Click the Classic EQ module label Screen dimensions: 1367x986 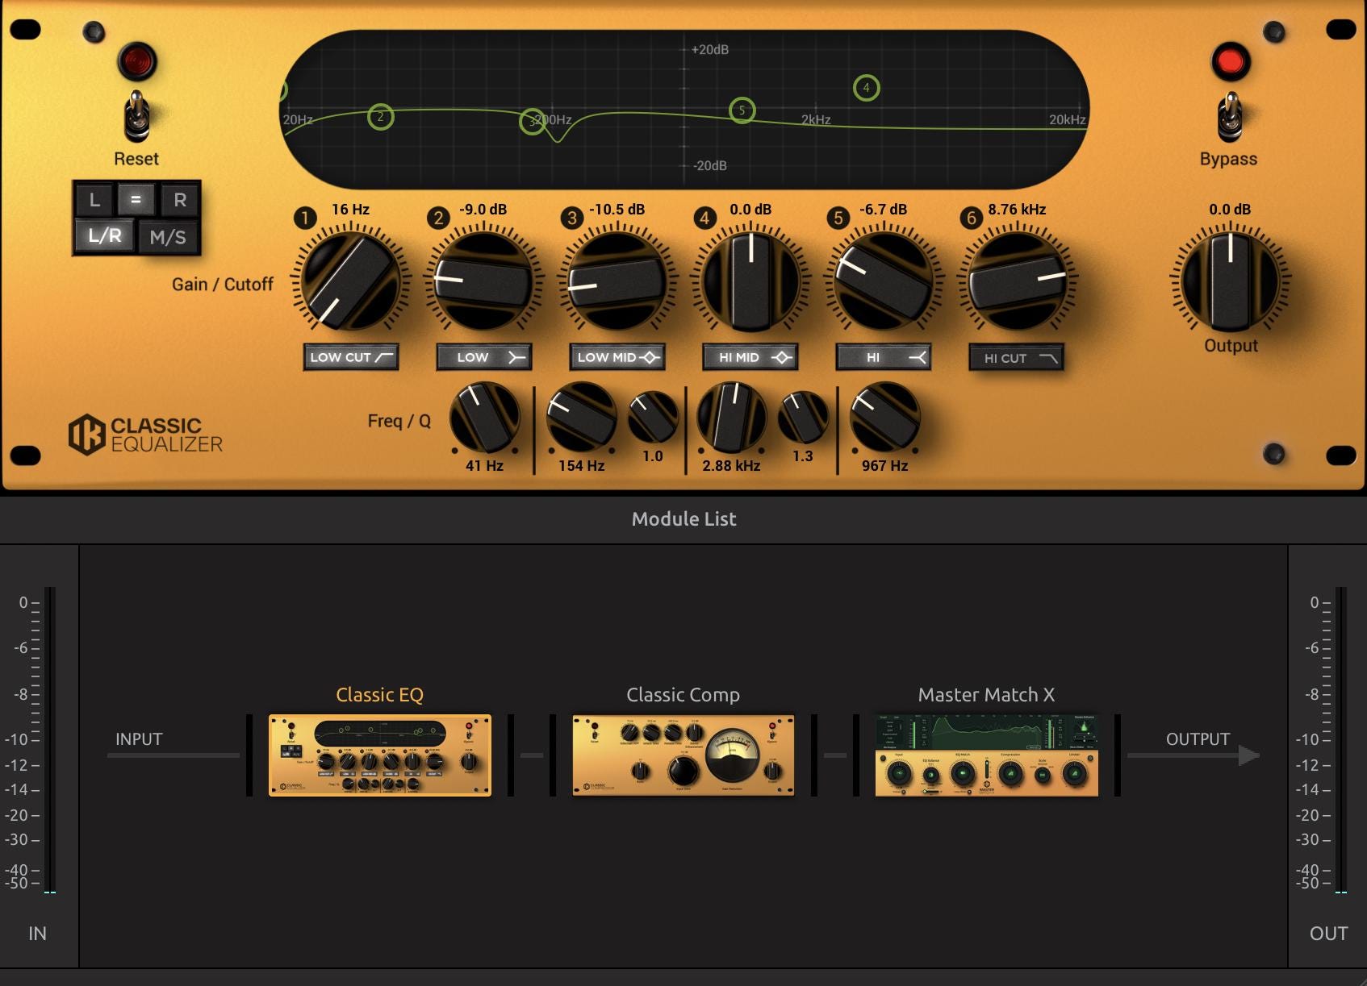[379, 695]
